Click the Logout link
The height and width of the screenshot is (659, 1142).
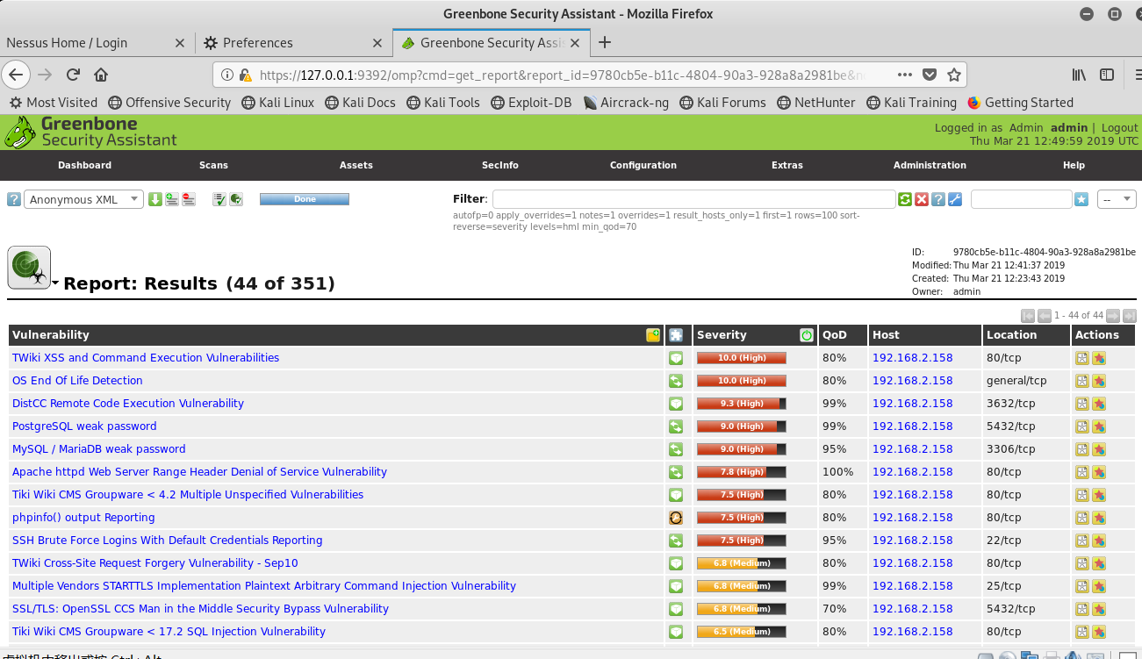1119,127
